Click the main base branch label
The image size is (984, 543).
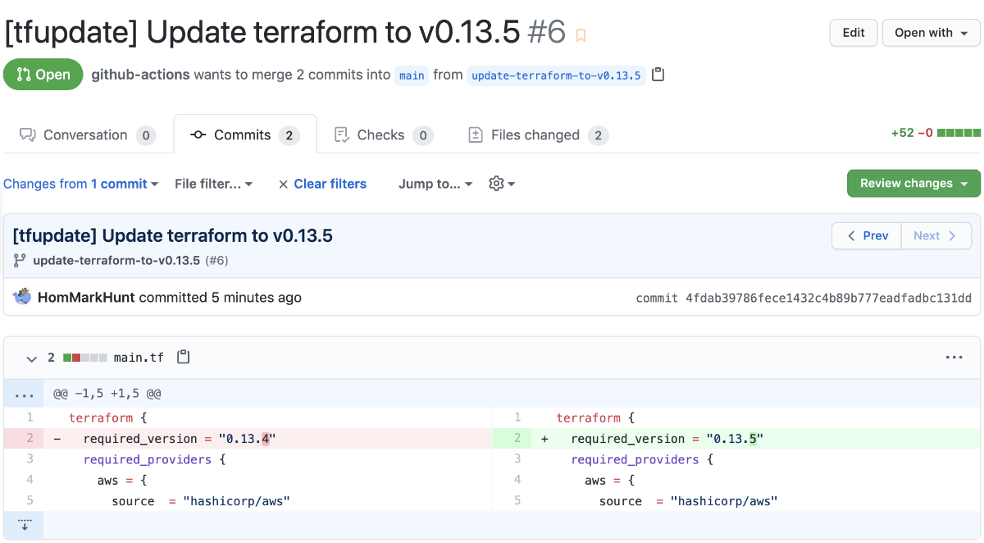412,75
